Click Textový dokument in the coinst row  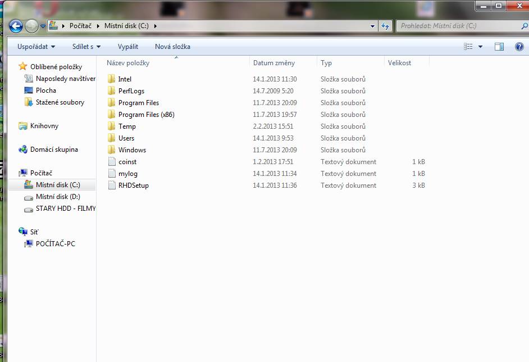[348, 162]
